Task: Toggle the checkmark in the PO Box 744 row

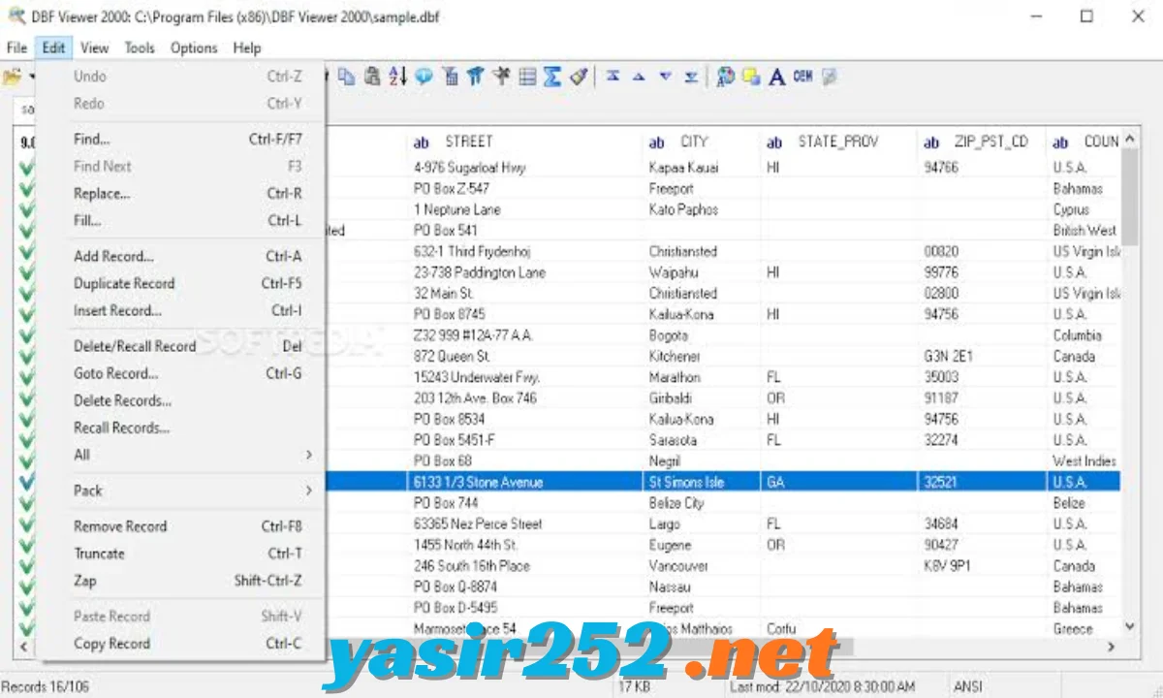Action: (26, 503)
